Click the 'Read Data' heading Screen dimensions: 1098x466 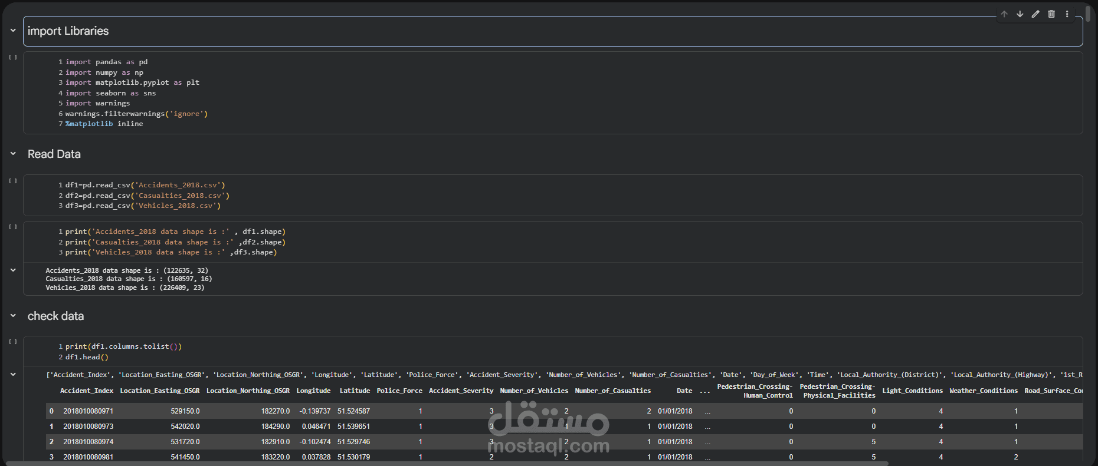tap(54, 154)
